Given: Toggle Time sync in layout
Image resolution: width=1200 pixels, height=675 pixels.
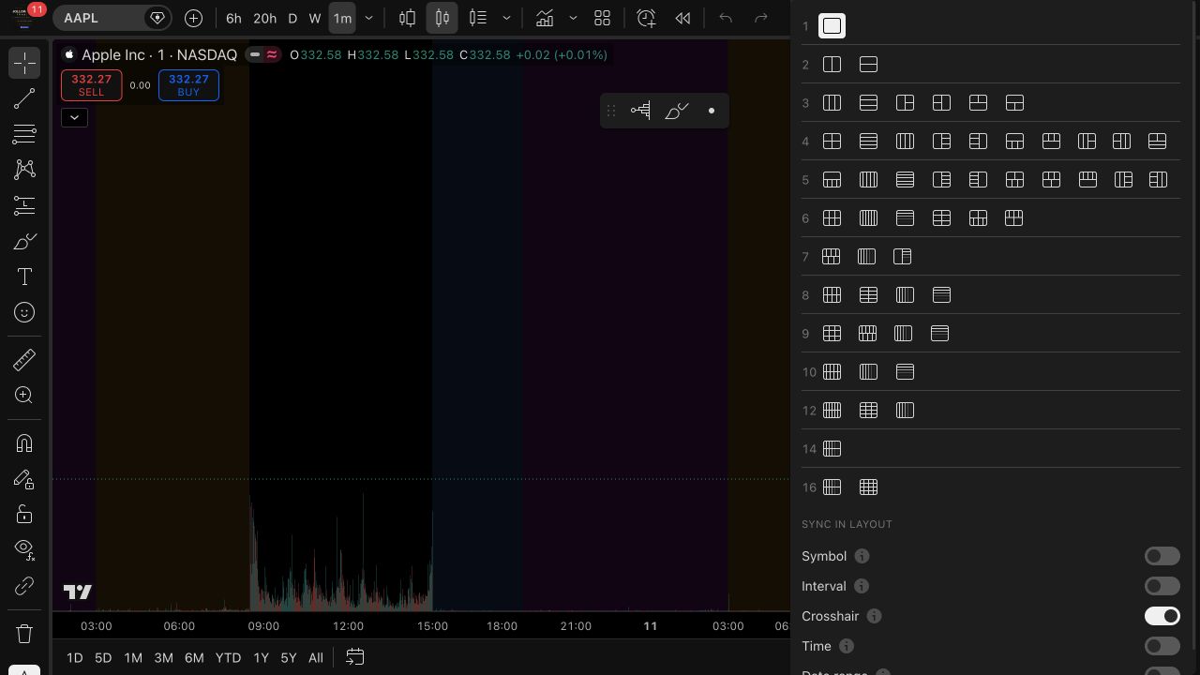Looking at the screenshot, I should [x=1162, y=646].
